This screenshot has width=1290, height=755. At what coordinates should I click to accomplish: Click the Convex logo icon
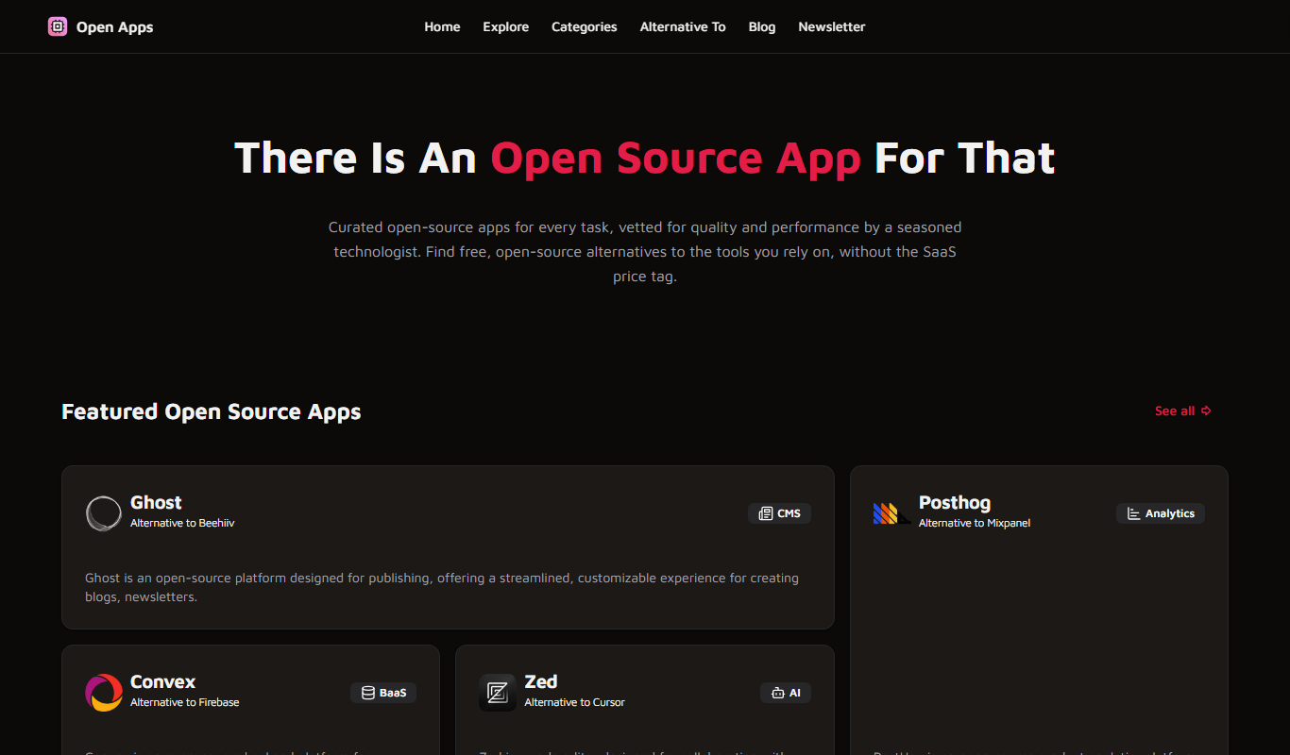(x=104, y=693)
